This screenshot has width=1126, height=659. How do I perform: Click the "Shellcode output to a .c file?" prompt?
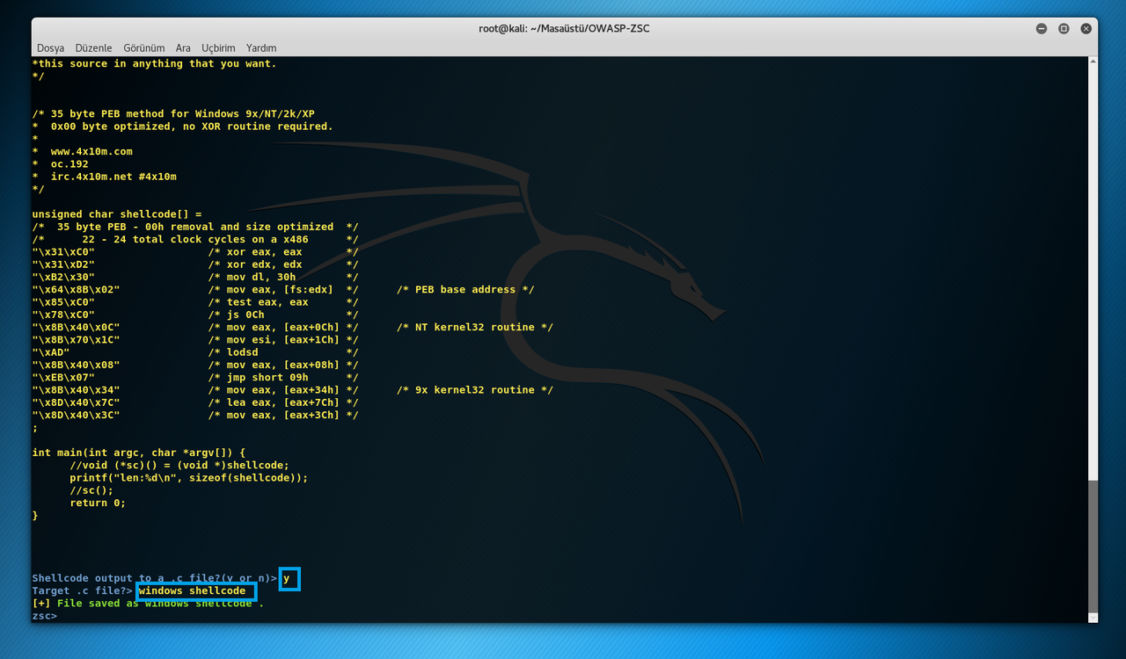point(155,578)
